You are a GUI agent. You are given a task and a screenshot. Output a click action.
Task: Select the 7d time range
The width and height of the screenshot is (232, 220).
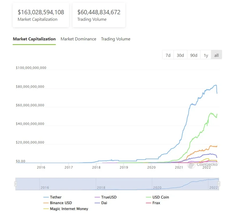168,55
